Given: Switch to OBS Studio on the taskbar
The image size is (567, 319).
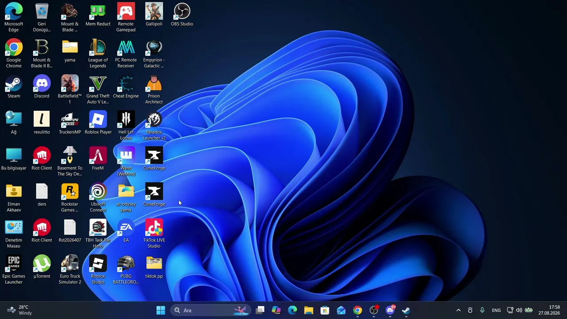Looking at the screenshot, I should [374, 310].
